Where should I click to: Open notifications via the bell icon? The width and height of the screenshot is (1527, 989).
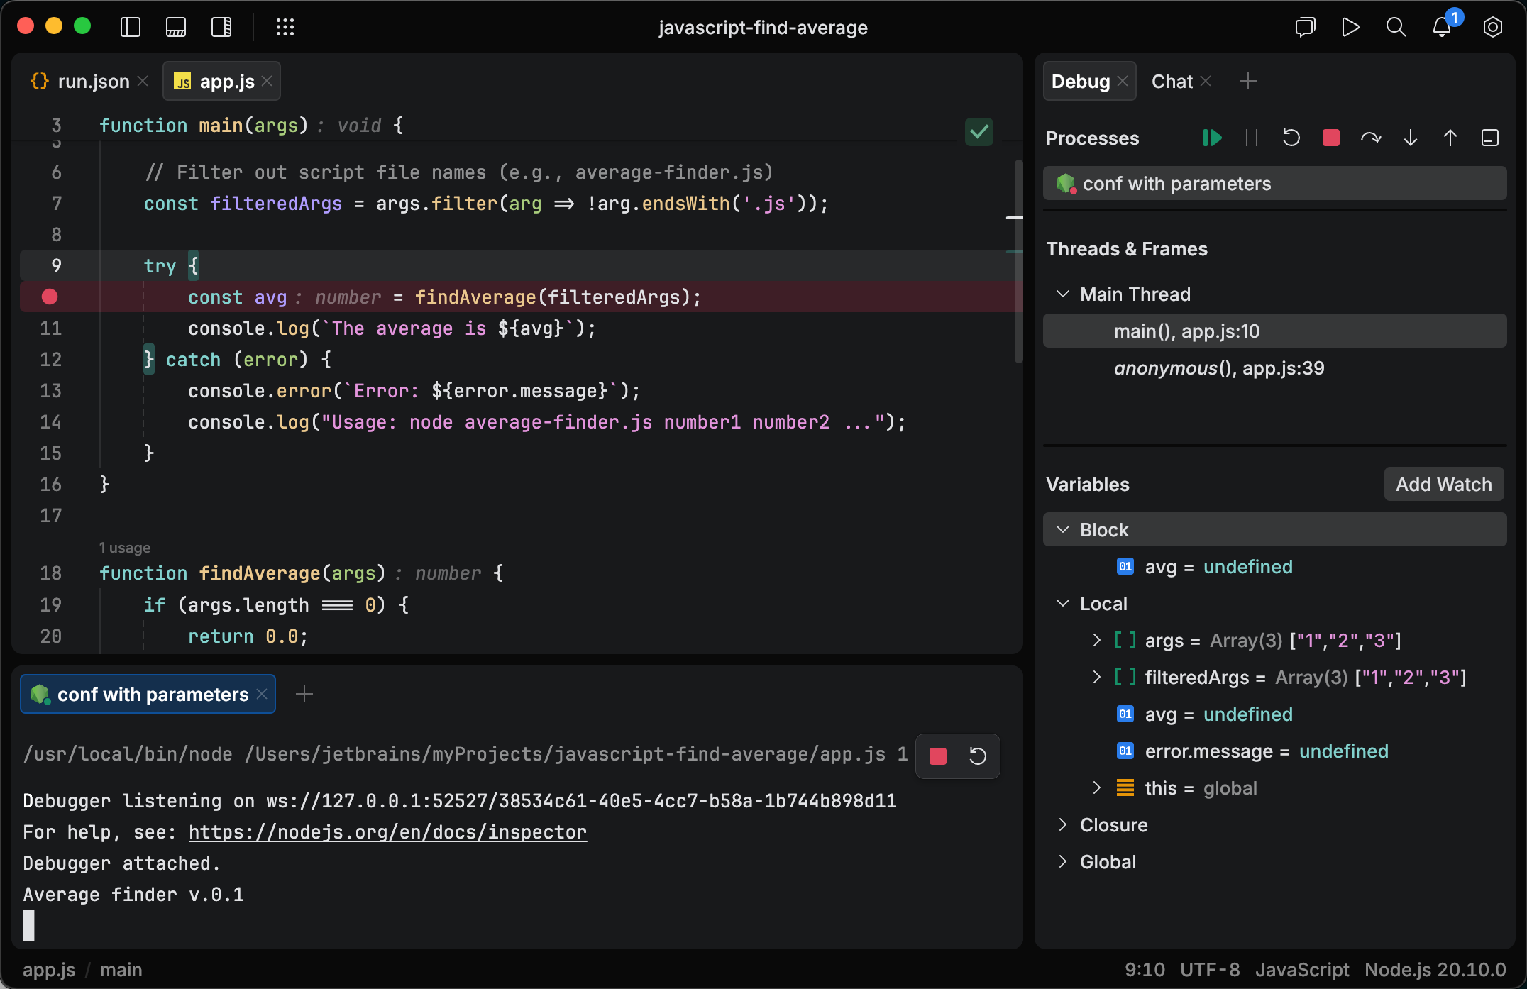[x=1441, y=27]
